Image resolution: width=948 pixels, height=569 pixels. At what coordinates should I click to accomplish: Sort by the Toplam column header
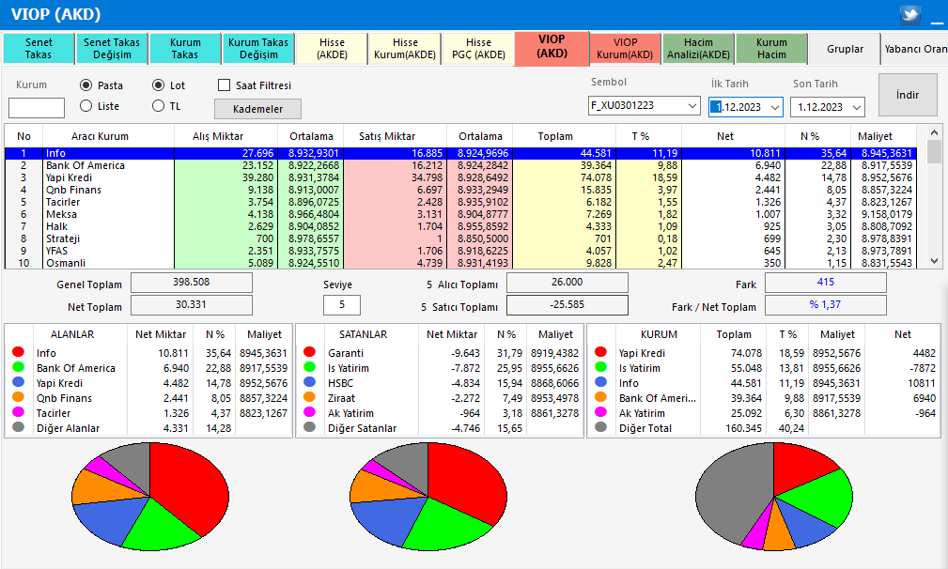(x=564, y=136)
